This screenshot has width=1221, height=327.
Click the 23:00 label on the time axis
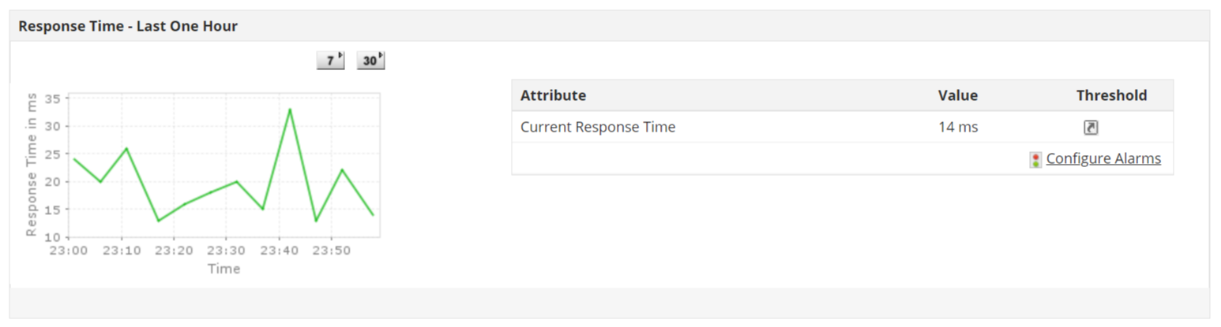pyautogui.click(x=69, y=251)
